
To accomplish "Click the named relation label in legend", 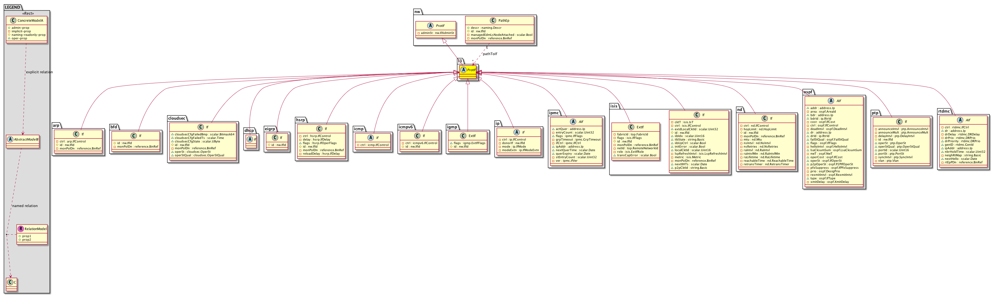I will coord(25,206).
